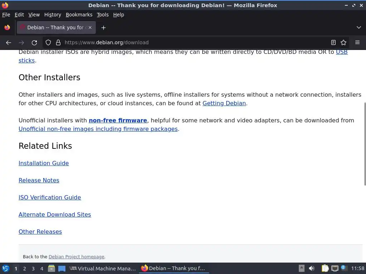Expand the list all tabs chevron
Screen dimensions: 366x274
359,27
